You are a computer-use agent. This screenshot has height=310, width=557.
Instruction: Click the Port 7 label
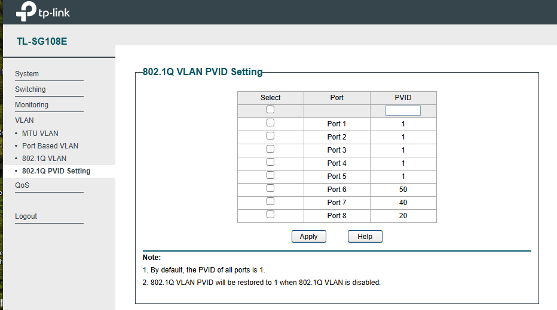point(336,203)
